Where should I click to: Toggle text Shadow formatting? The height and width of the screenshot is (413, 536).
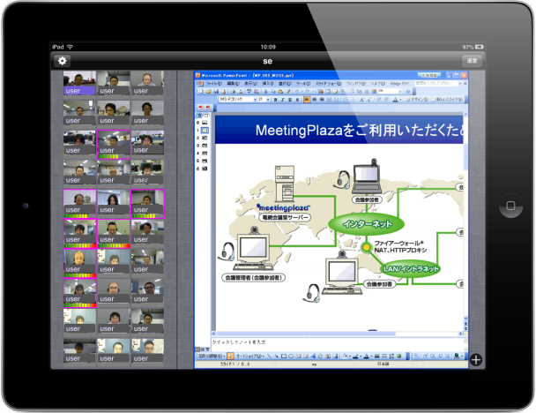point(297,100)
